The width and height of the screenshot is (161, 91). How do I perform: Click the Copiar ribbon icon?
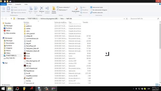[x=3, y=9]
